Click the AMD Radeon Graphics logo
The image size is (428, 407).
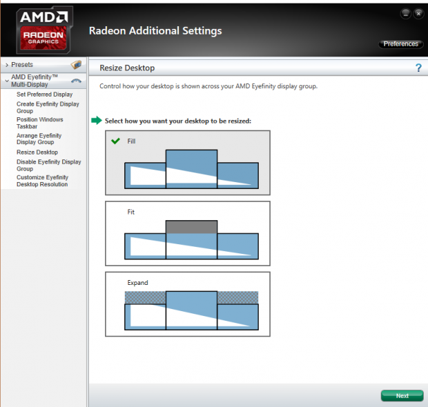click(x=44, y=30)
